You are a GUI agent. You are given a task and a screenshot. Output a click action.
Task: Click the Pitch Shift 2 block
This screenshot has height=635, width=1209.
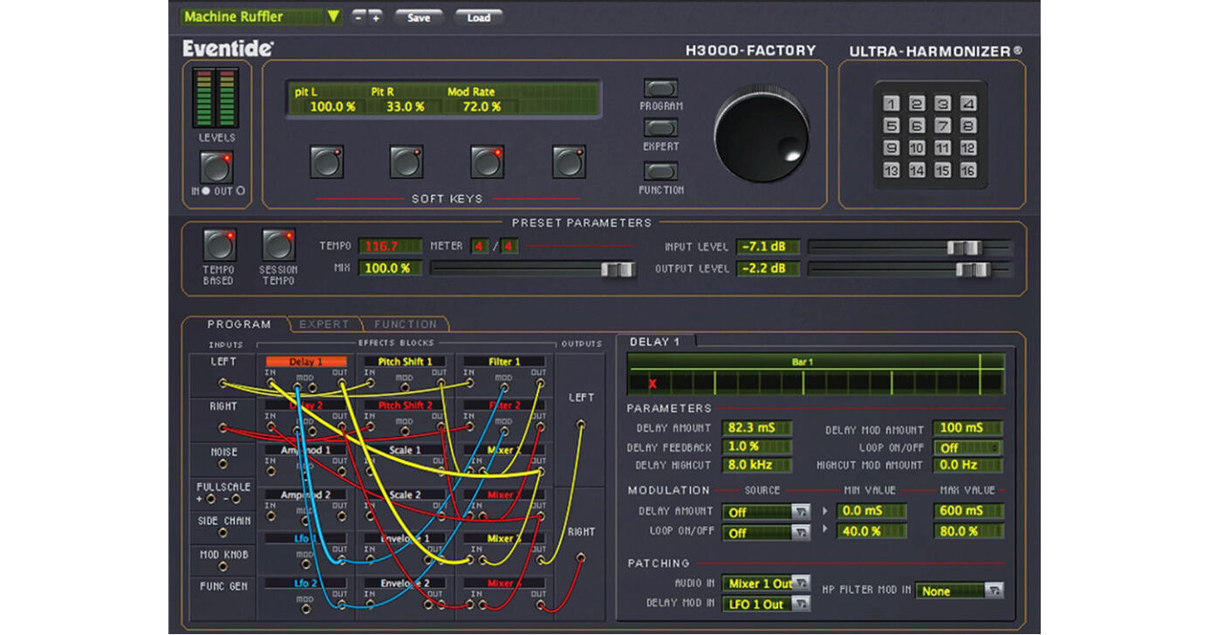(406, 406)
